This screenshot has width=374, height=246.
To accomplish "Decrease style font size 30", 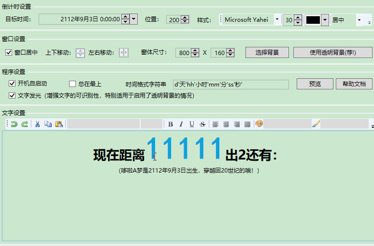I will click(x=298, y=23).
